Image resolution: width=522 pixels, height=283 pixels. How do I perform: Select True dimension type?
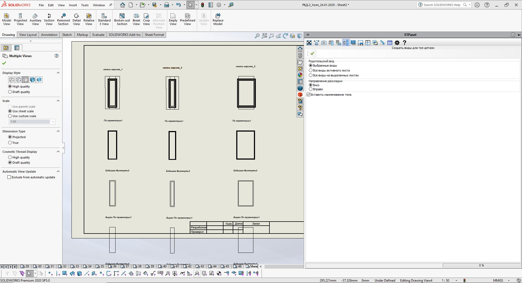click(x=10, y=143)
